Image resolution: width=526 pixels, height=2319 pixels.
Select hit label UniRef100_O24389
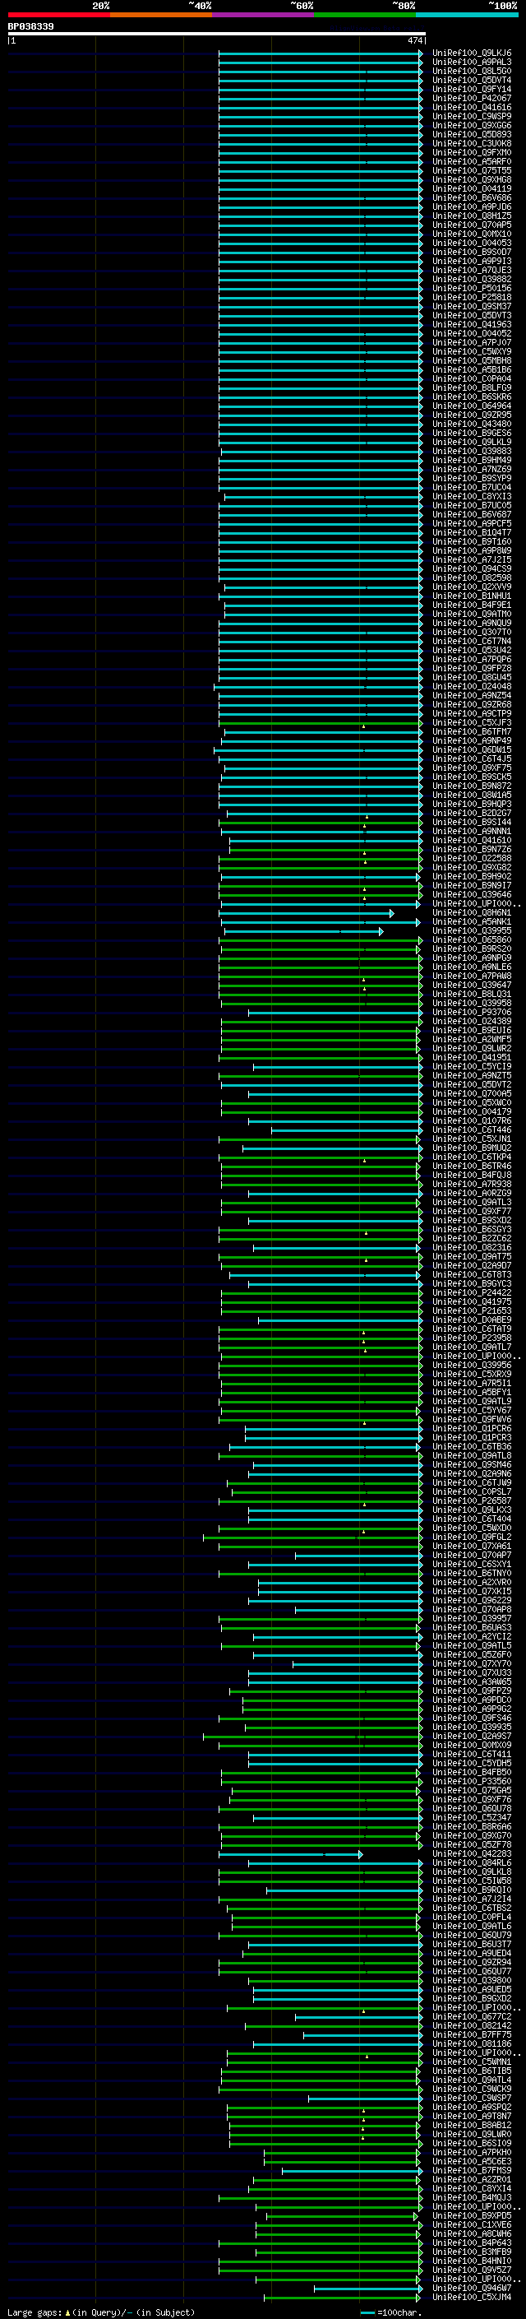point(472,1021)
